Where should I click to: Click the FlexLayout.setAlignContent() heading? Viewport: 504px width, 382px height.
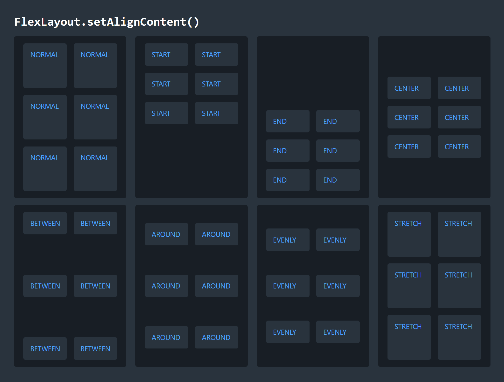[x=107, y=22]
